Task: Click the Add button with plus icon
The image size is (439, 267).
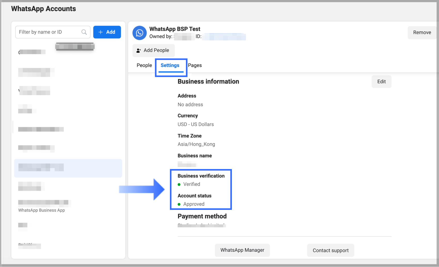Action: [x=107, y=32]
